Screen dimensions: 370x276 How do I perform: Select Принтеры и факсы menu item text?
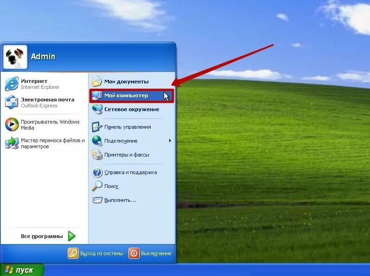click(x=127, y=155)
